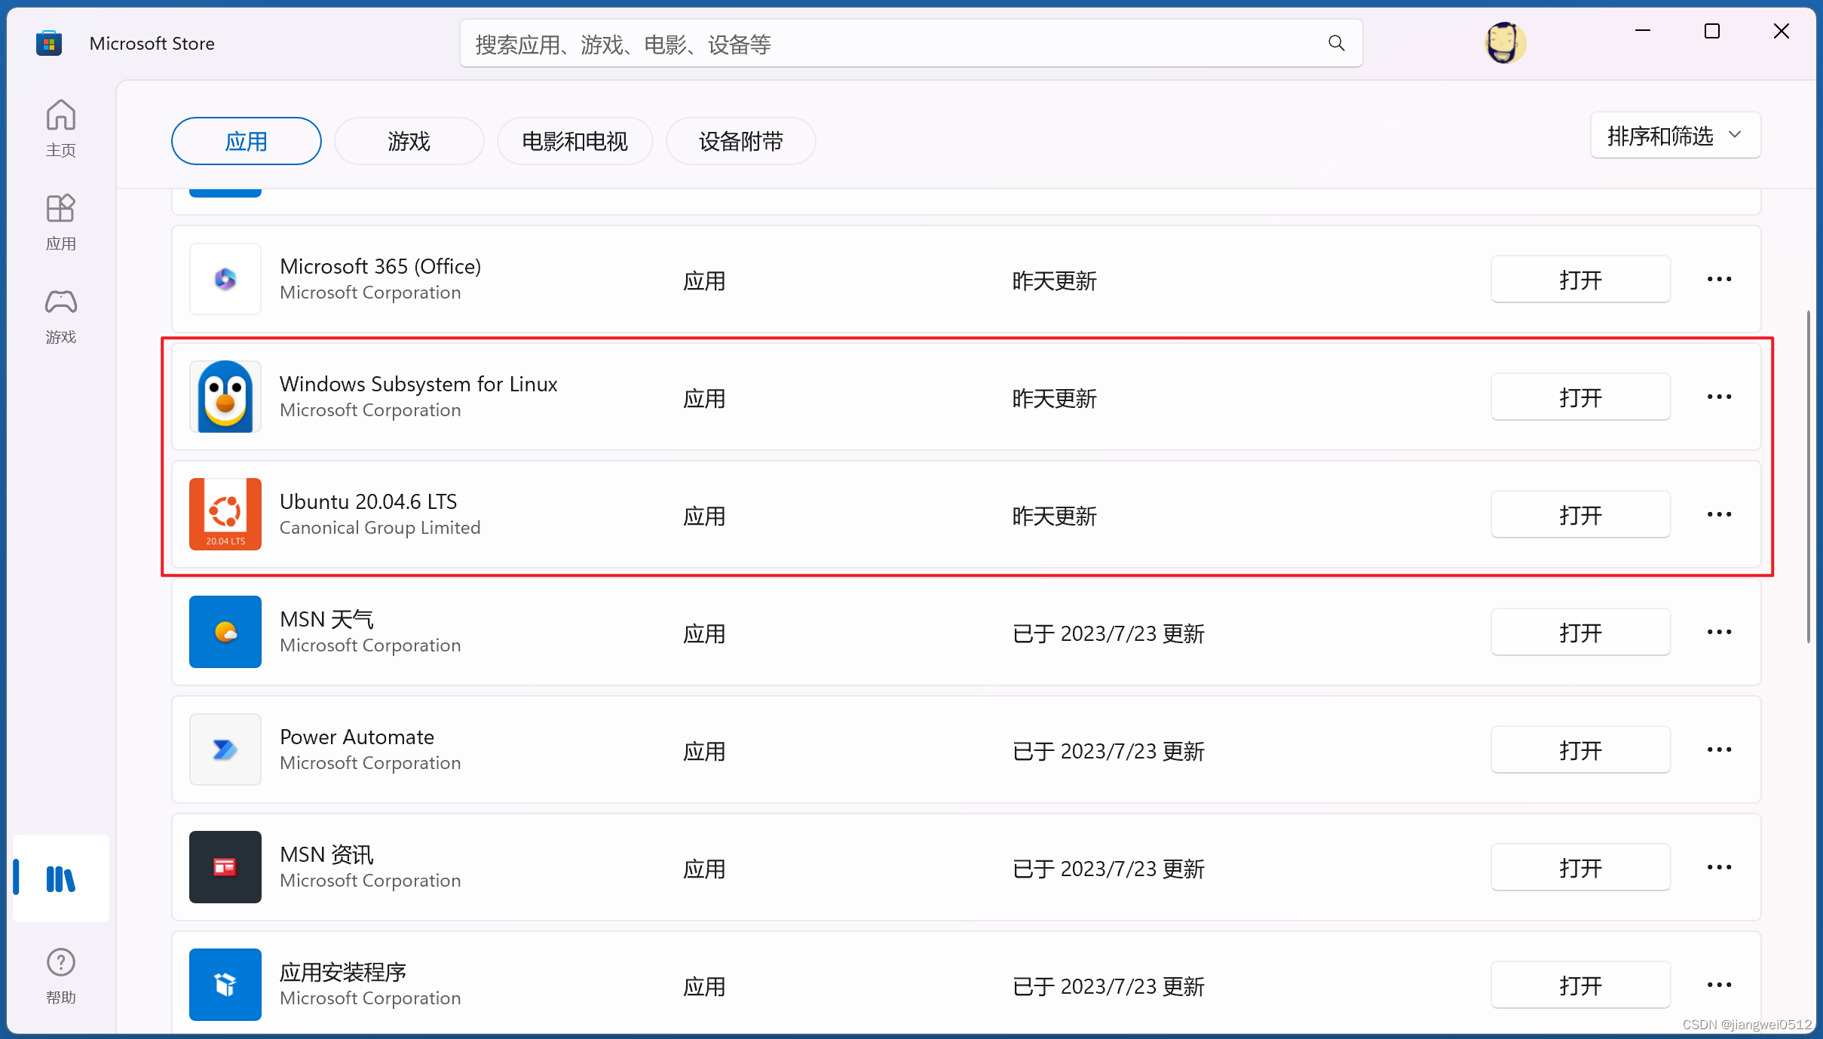The height and width of the screenshot is (1039, 1823).
Task: Click the Power Automate title text
Action: [357, 737]
